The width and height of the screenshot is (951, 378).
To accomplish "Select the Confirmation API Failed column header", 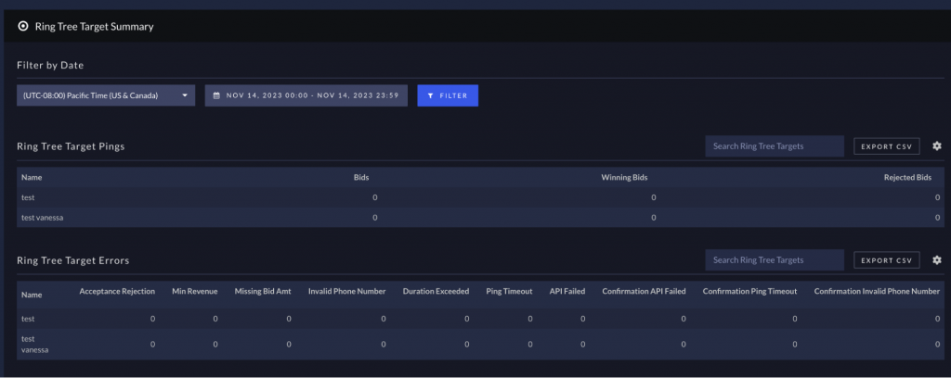I will click(644, 291).
